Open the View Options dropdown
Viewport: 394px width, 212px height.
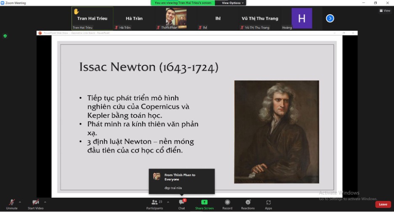pos(232,3)
